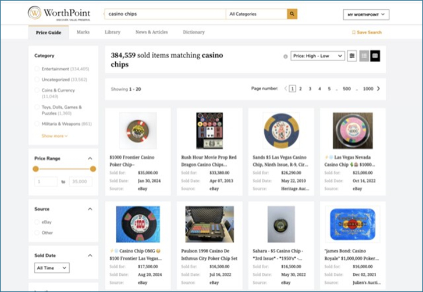Jump to results page 500

click(x=347, y=89)
